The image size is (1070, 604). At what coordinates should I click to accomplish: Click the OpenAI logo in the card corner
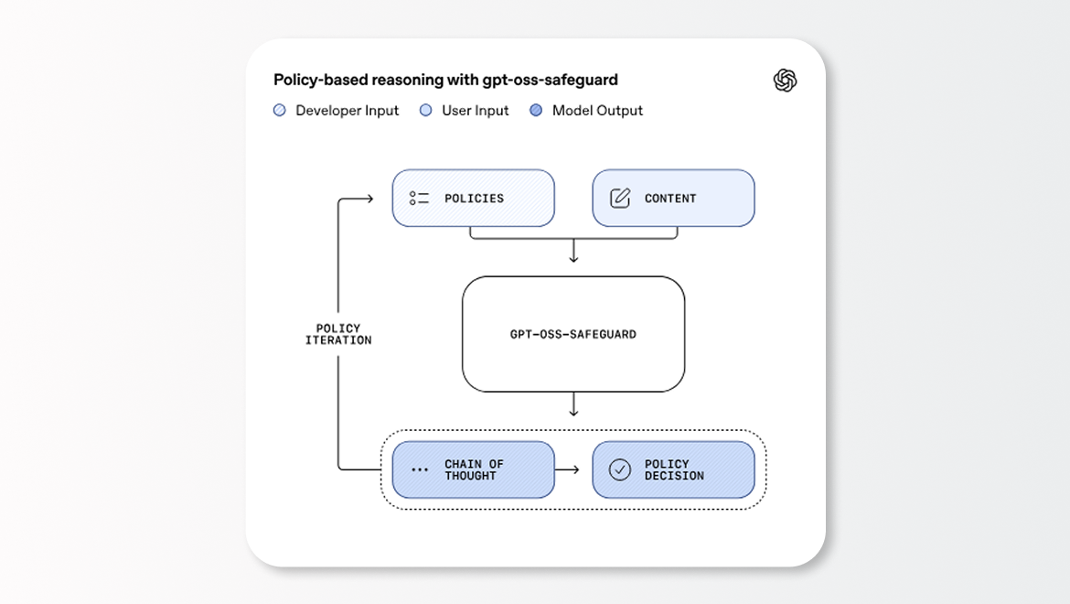pyautogui.click(x=785, y=81)
